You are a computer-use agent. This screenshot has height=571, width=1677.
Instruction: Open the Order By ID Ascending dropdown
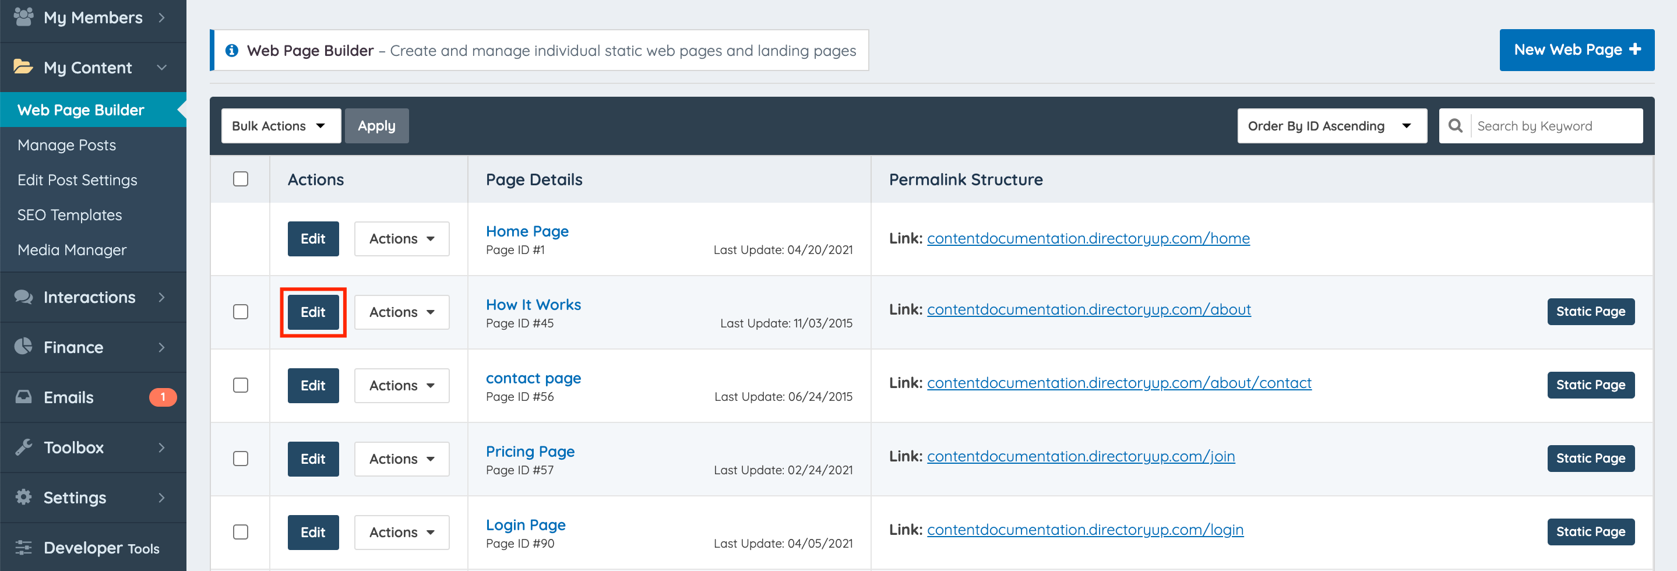pyautogui.click(x=1331, y=126)
